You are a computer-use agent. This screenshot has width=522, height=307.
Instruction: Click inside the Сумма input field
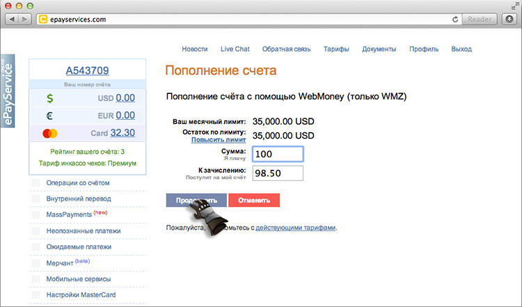point(278,154)
